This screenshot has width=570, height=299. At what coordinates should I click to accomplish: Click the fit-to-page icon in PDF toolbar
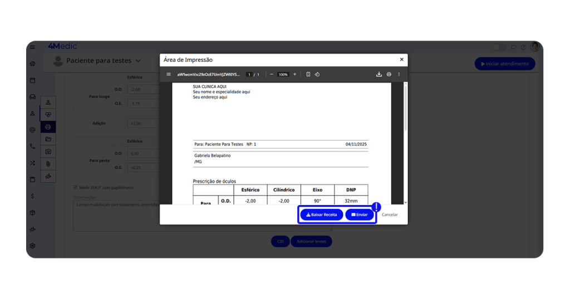(308, 74)
